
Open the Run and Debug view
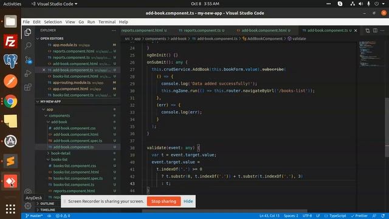point(28,73)
